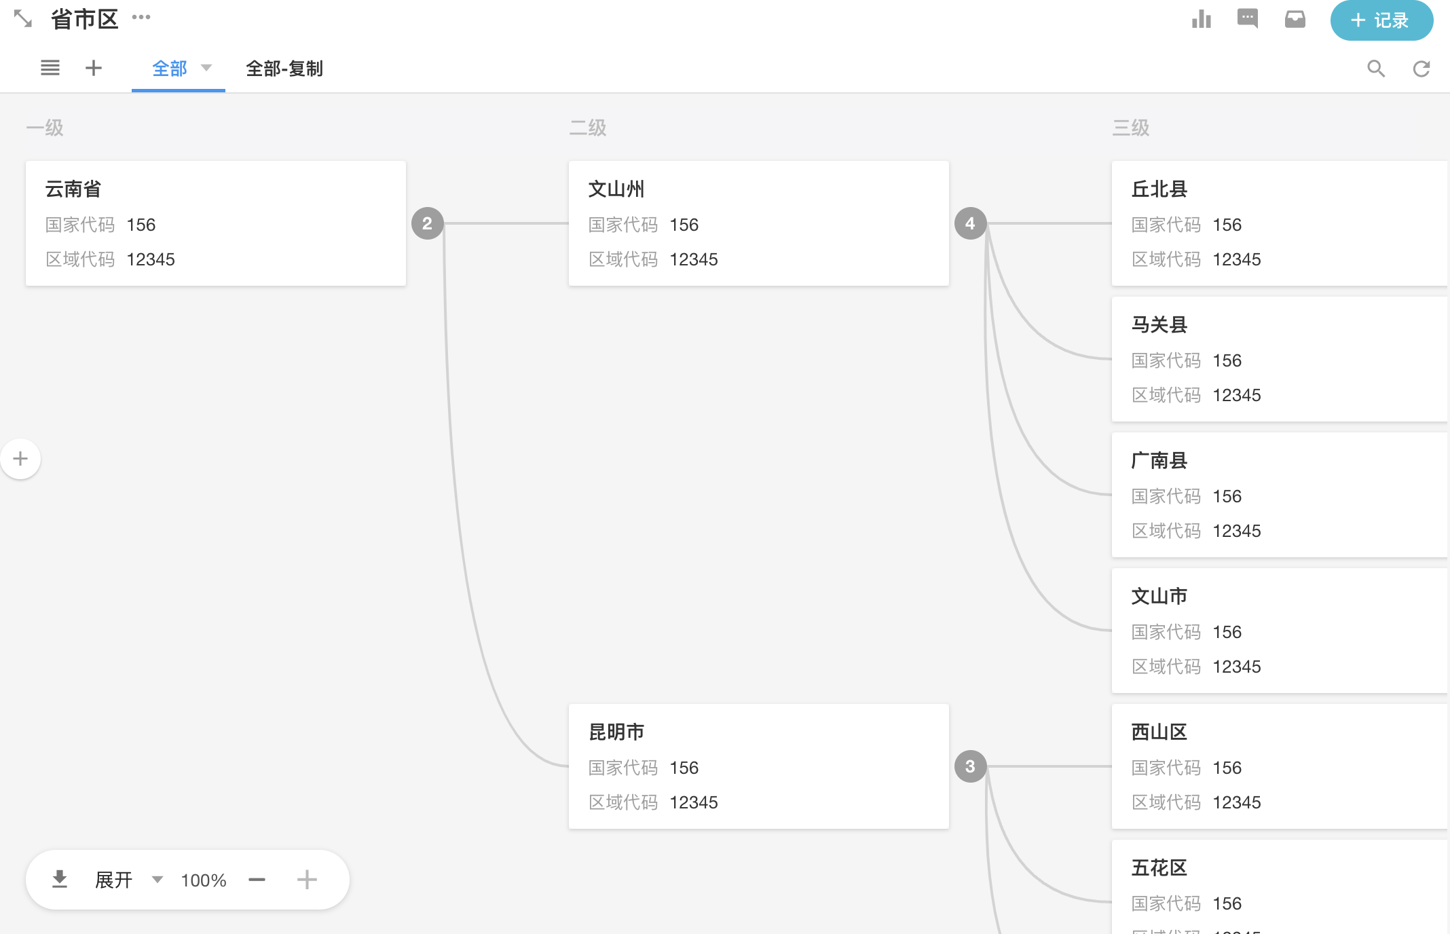Image resolution: width=1450 pixels, height=934 pixels.
Task: Switch to the 全部-复制 view tab
Action: click(x=284, y=69)
